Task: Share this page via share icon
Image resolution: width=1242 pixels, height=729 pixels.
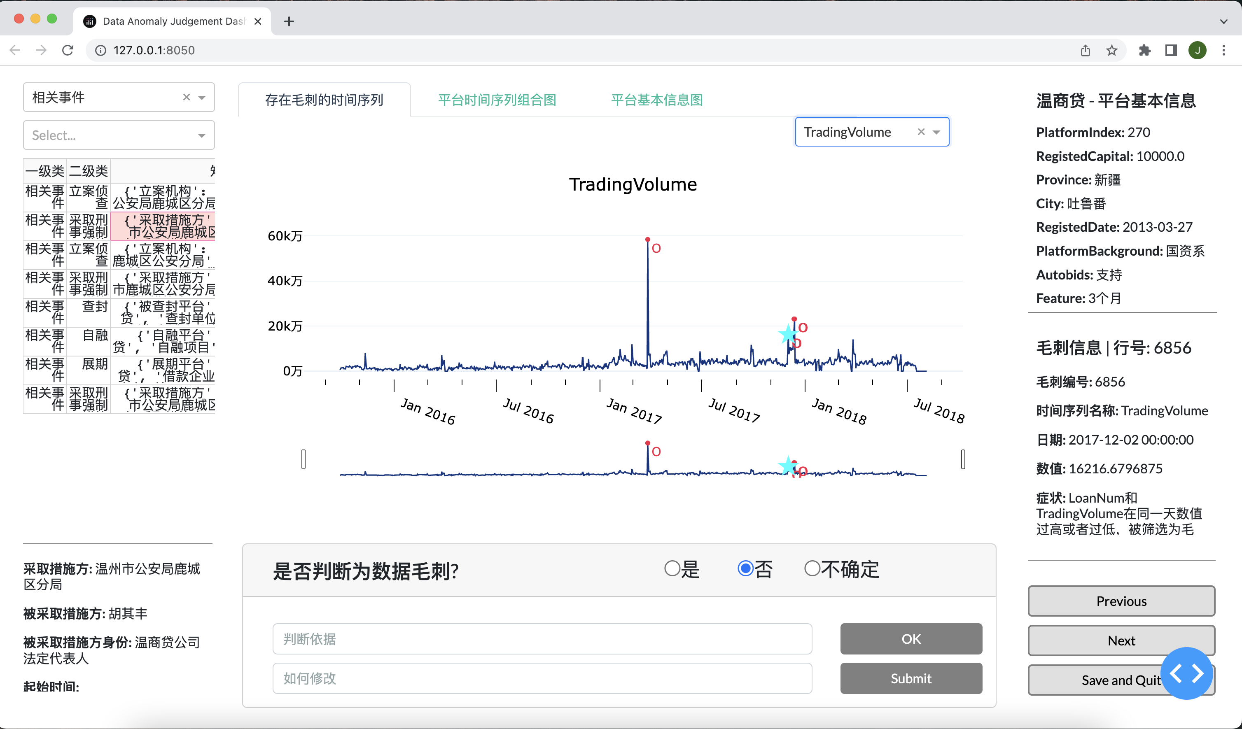Action: pos(1085,50)
